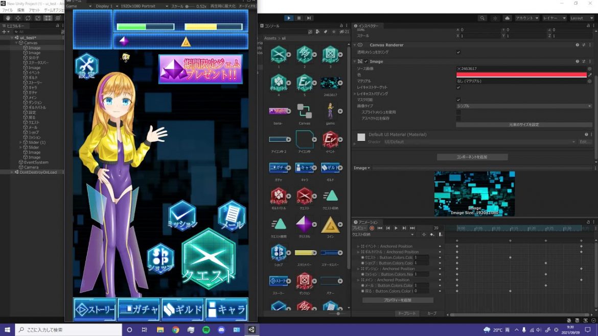598x336 pixels.
Task: Expand the Slider (1) object in hierarchy
Action: pyautogui.click(x=20, y=142)
